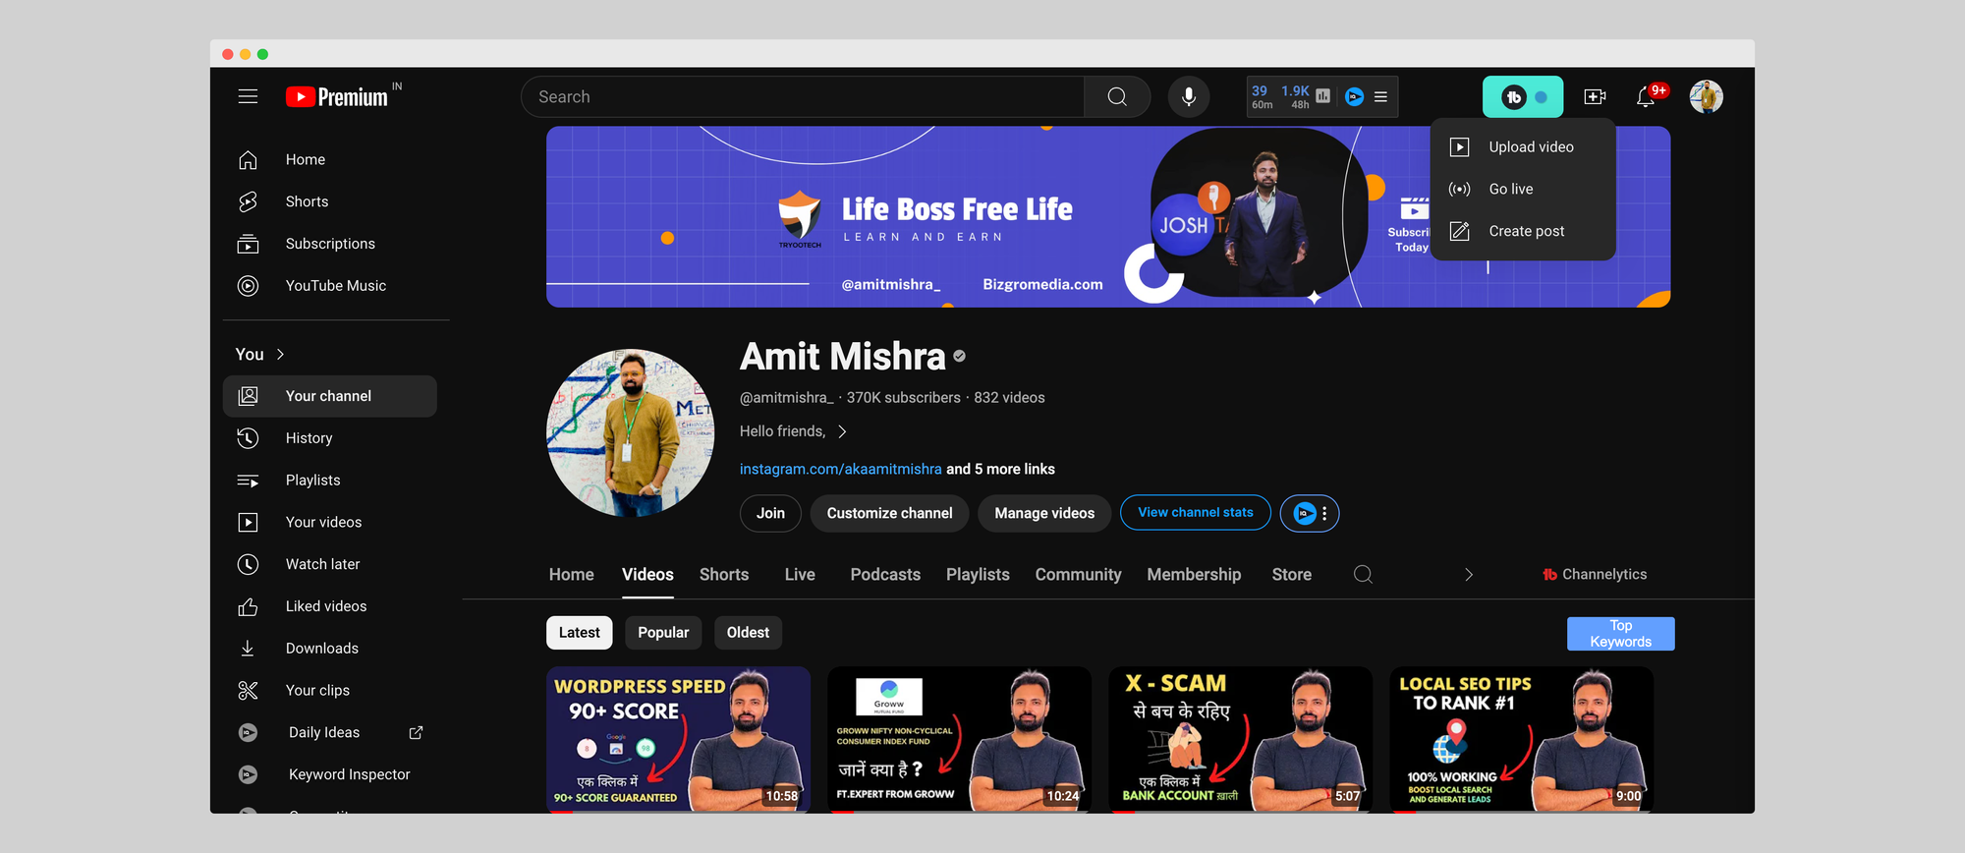Select the Popular sort chip

(663, 633)
